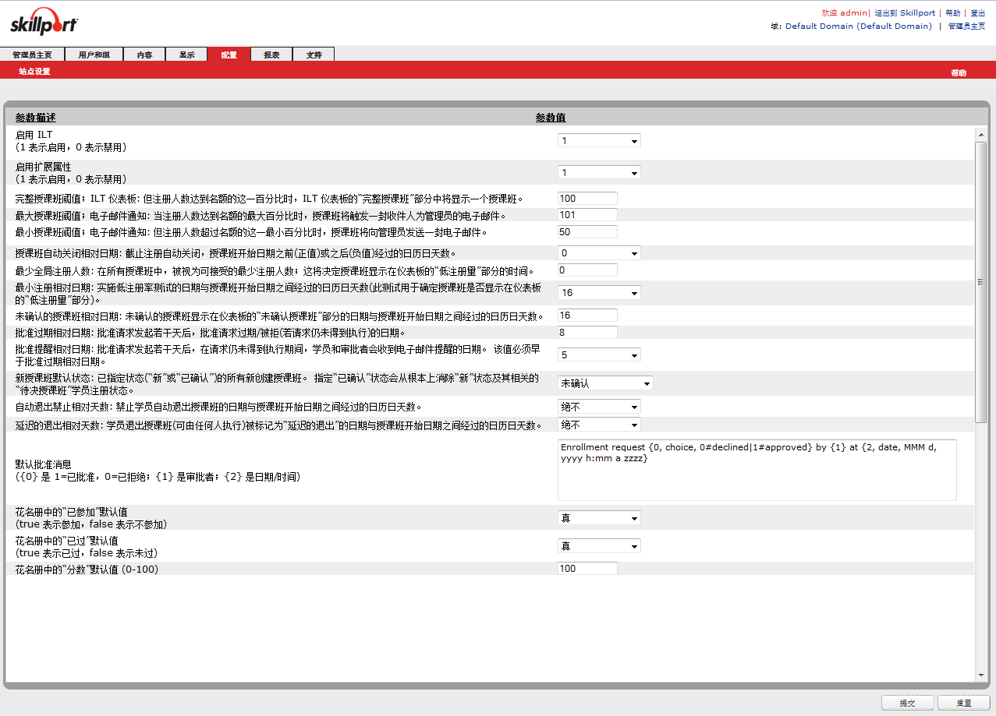Open the 启用 ILT dropdown

point(599,141)
